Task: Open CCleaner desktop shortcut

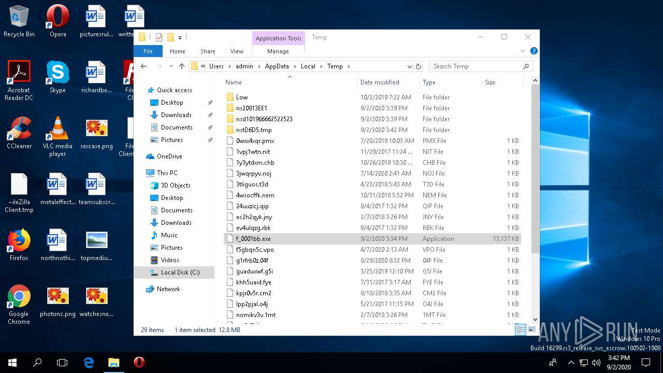Action: pos(19,133)
